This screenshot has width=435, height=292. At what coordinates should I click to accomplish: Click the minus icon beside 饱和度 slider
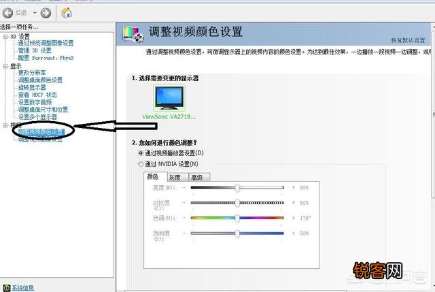click(x=184, y=233)
